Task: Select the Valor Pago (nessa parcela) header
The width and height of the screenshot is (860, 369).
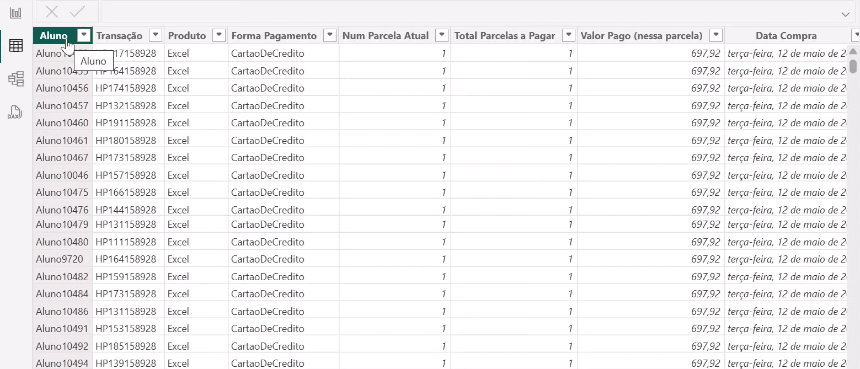Action: coord(642,36)
